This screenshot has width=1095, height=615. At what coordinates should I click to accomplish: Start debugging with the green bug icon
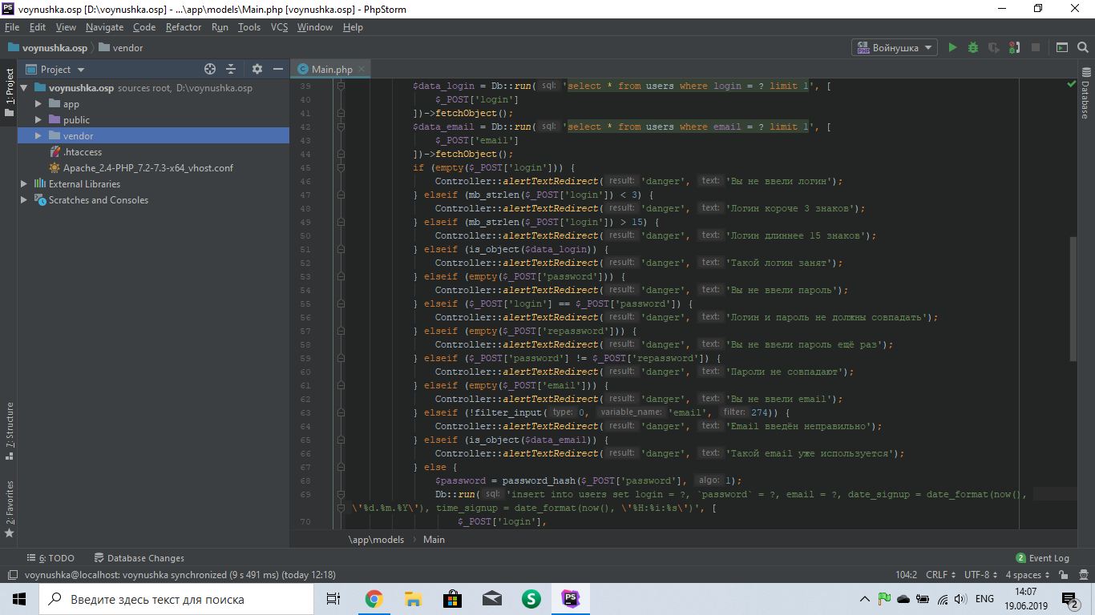pyautogui.click(x=973, y=48)
